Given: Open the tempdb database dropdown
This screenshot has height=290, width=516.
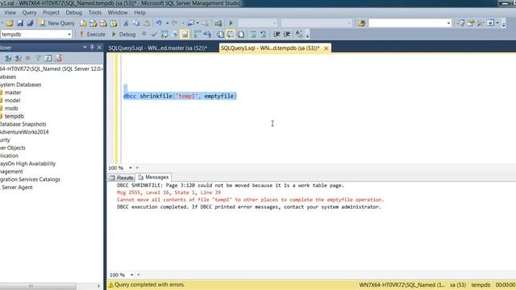Looking at the screenshot, I should [69, 34].
